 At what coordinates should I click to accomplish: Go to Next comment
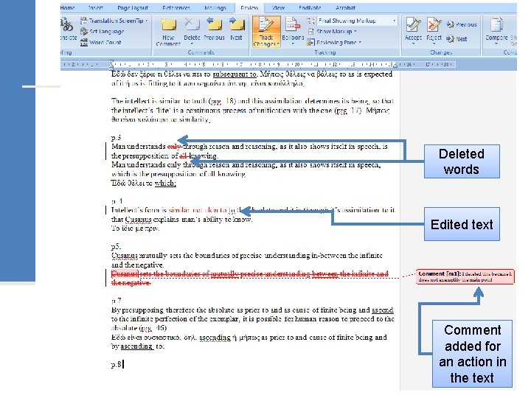pos(237,29)
